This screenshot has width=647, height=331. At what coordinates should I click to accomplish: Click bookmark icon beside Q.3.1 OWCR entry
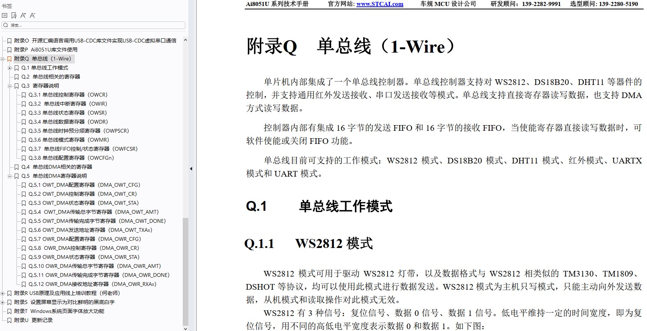(24, 95)
